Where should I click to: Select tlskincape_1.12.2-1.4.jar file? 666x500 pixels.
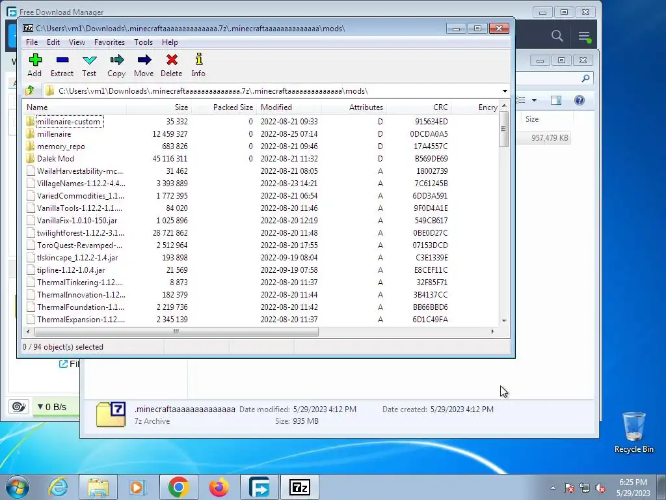click(261, 258)
